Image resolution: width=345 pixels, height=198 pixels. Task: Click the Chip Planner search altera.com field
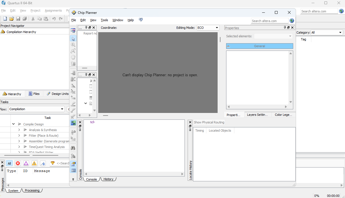pyautogui.click(x=269, y=21)
